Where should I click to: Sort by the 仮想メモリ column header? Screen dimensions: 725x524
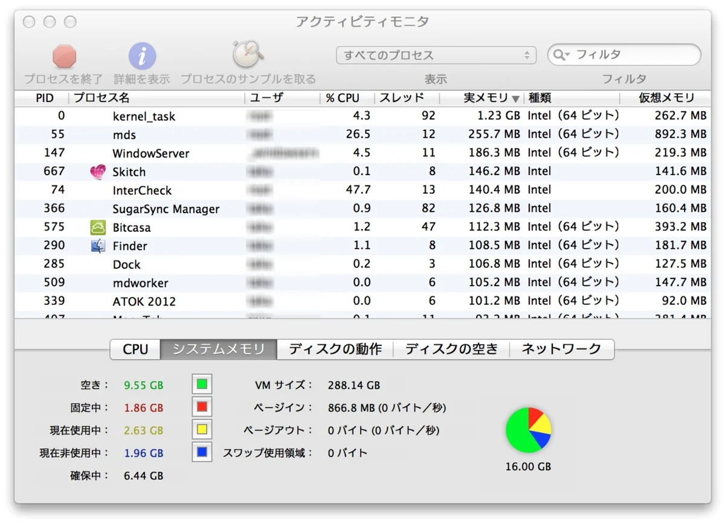pos(665,98)
